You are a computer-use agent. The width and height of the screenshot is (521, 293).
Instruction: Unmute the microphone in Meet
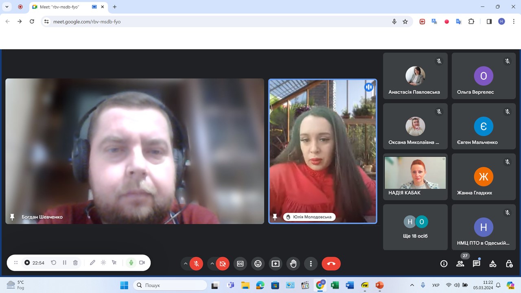(196, 264)
